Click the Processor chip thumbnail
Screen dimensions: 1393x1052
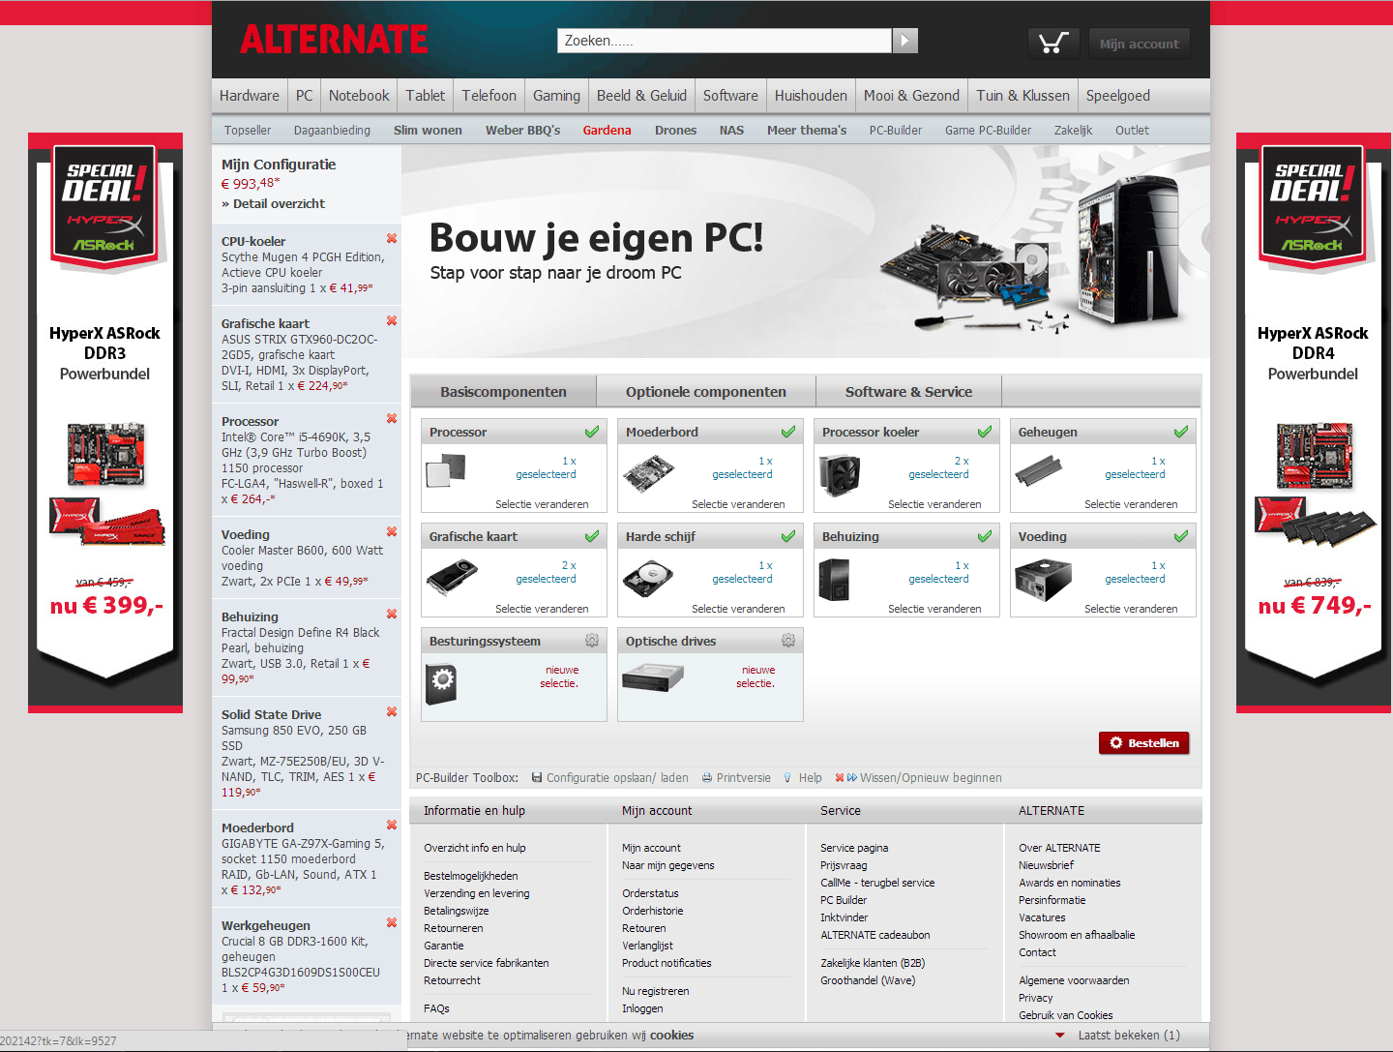click(x=446, y=471)
